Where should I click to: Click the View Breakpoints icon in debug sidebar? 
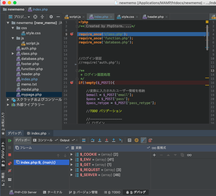click(10, 163)
